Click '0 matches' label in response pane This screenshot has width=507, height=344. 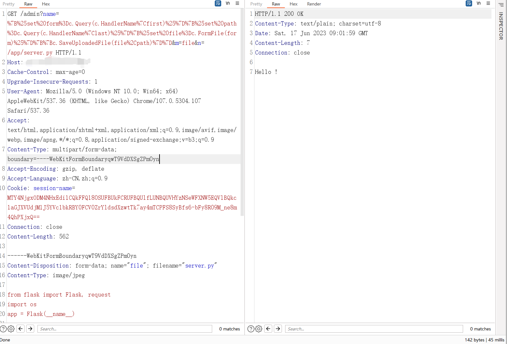click(481, 329)
